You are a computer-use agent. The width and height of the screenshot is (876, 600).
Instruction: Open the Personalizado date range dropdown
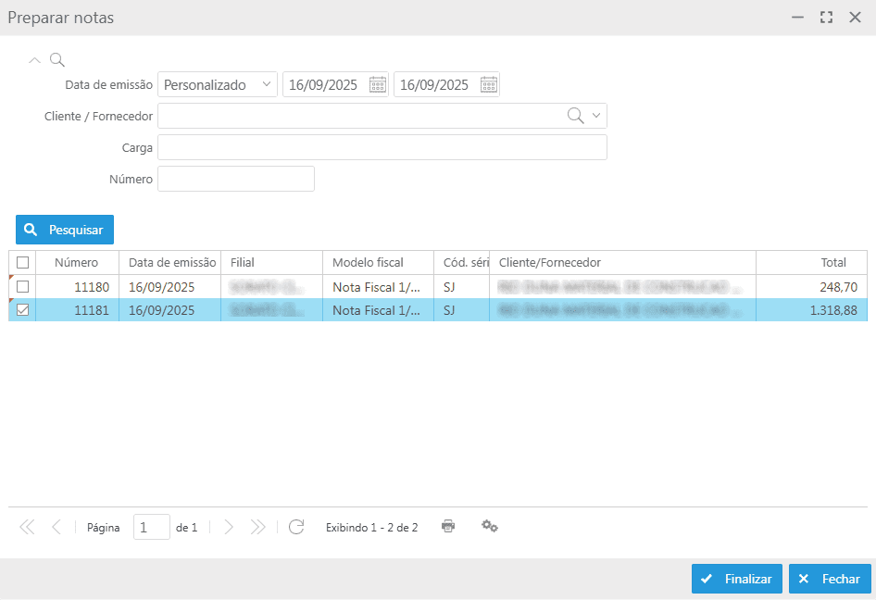click(218, 85)
